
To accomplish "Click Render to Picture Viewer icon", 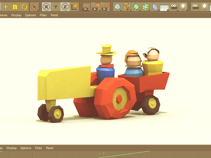I will (x=96, y=7).
